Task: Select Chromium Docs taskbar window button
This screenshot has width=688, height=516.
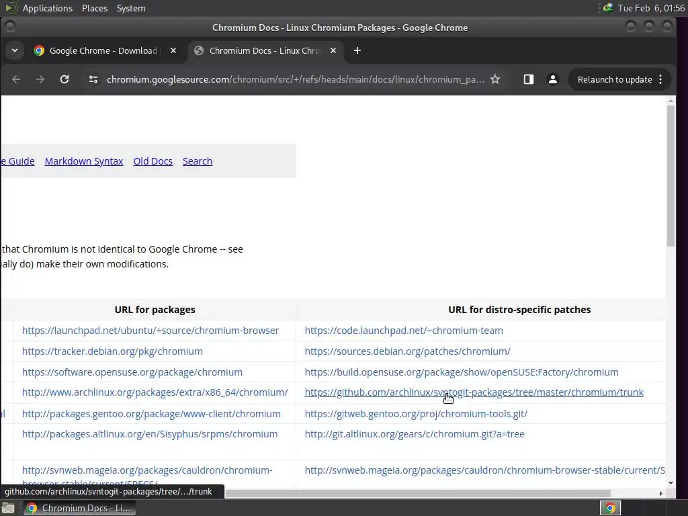Action: pyautogui.click(x=80, y=508)
